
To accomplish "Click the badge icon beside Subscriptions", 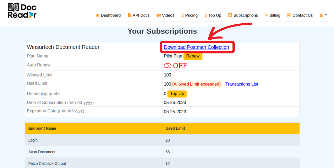I will coord(230,15).
